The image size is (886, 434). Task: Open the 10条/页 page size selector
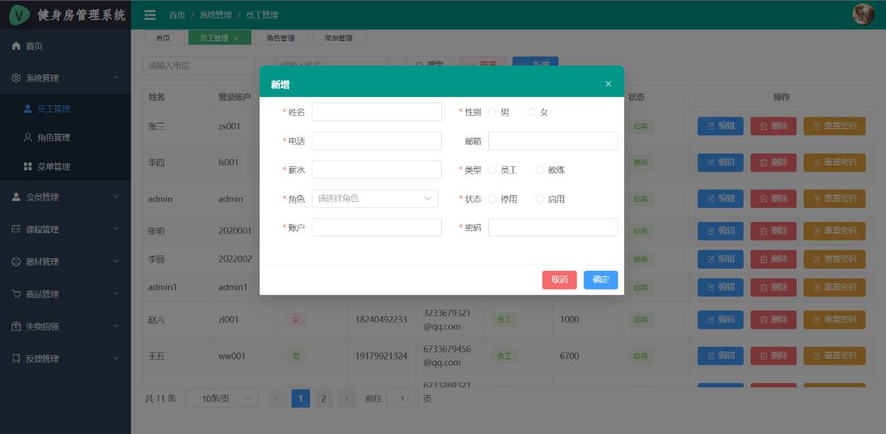tap(221, 398)
